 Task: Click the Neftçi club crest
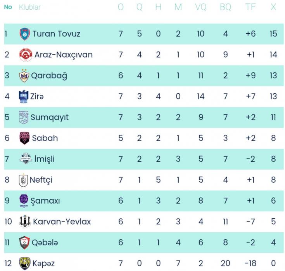[24, 180]
